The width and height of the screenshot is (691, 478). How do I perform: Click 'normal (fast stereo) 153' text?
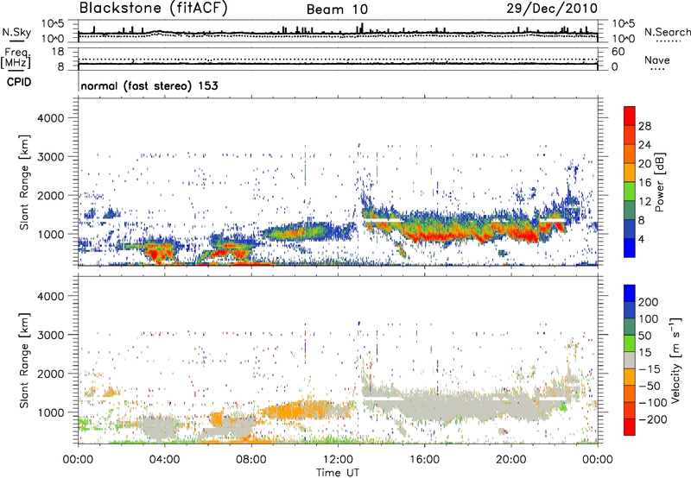point(149,85)
